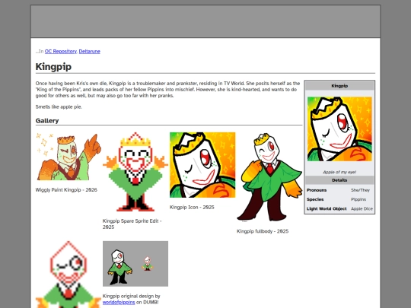
Task: Click the infobox Kingpip portrait image
Action: click(x=339, y=129)
